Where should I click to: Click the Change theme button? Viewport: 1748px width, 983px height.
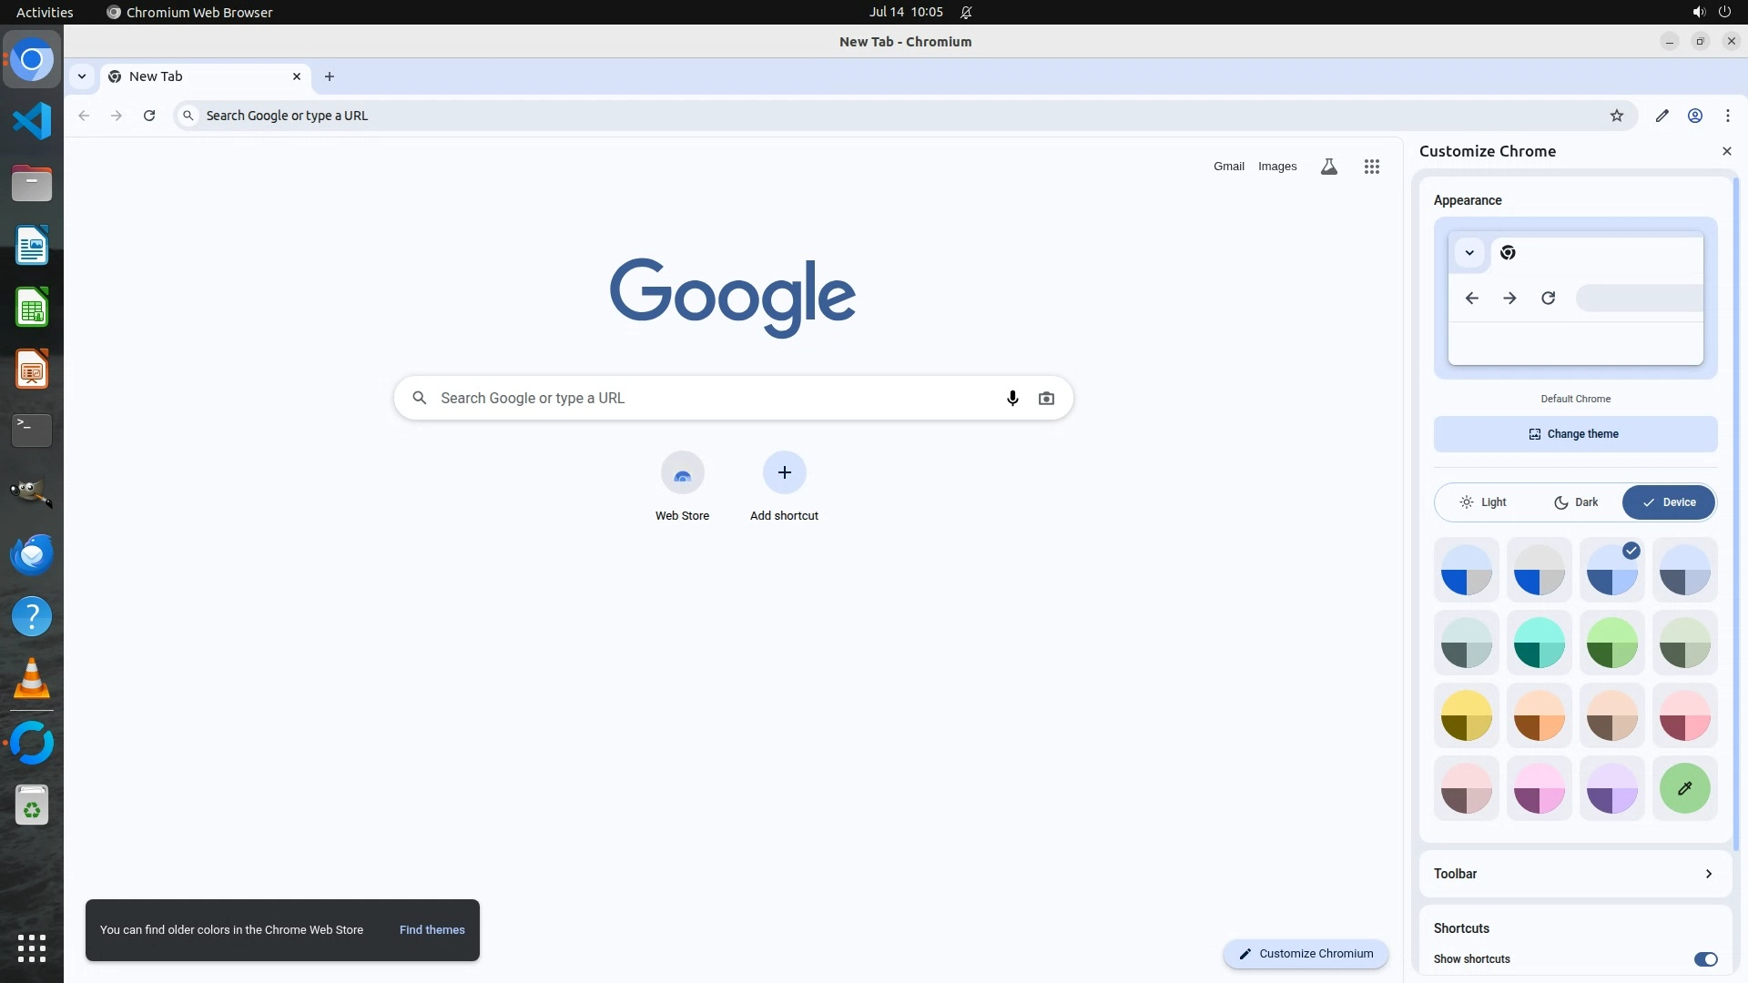pyautogui.click(x=1575, y=434)
